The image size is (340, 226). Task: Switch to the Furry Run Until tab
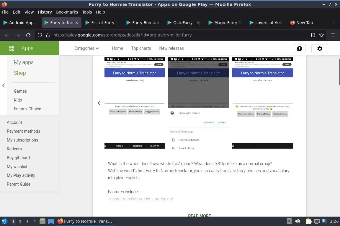(x=143, y=23)
